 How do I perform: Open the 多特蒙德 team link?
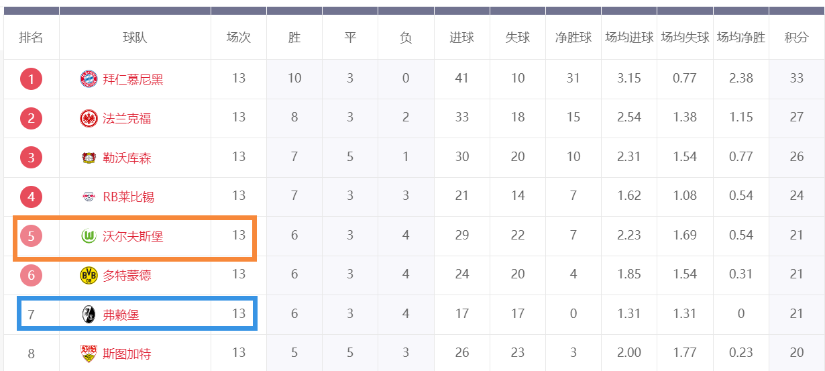point(127,275)
